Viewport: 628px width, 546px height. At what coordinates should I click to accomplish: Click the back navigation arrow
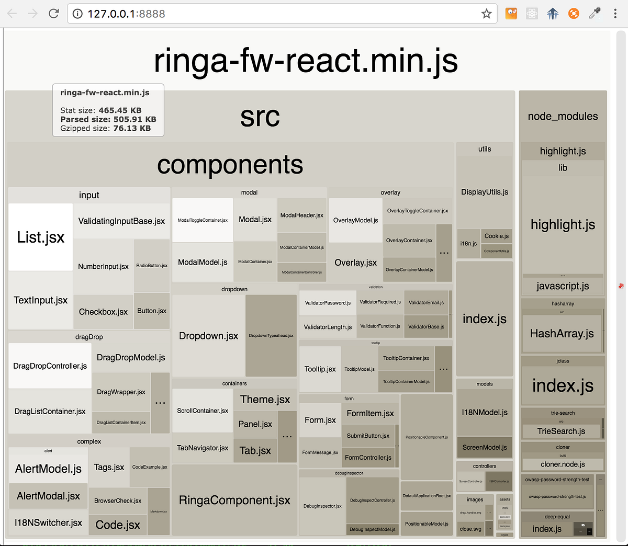point(12,14)
